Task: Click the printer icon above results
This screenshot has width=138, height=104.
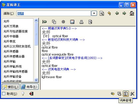Action: 81,22
